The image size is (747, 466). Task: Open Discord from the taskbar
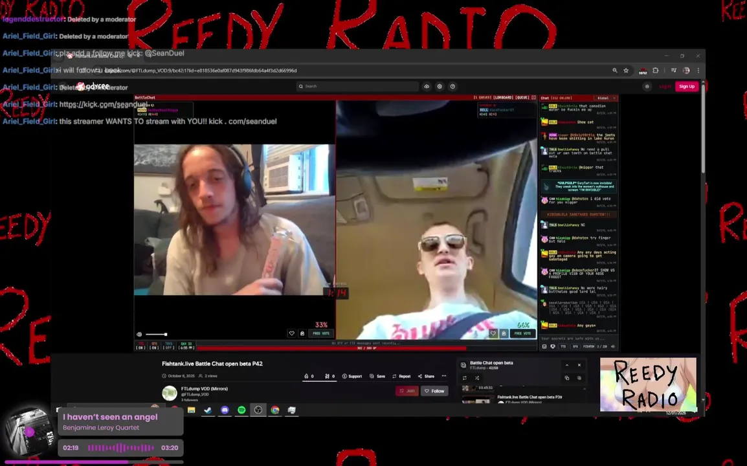pos(225,410)
